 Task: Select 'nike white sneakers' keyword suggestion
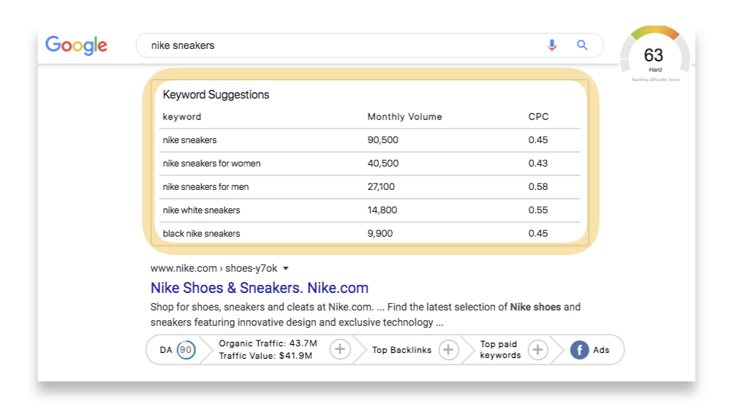point(201,210)
